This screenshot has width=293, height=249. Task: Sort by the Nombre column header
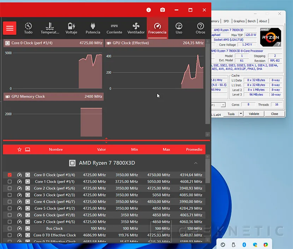(56, 149)
